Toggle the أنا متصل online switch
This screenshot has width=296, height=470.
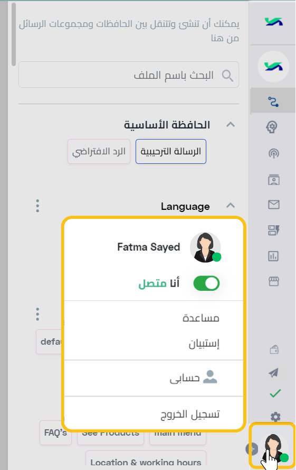(x=206, y=283)
